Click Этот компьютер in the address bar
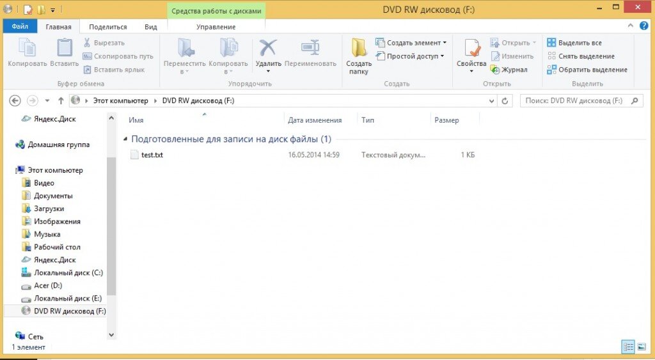This screenshot has width=655, height=360. pos(120,100)
